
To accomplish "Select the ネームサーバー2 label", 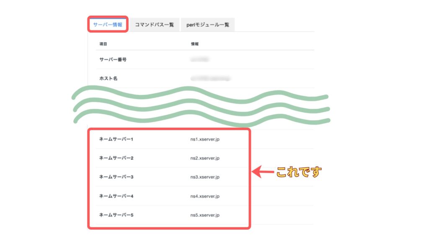I will coord(116,158).
